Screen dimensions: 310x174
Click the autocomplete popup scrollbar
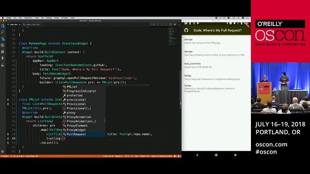coord(105,120)
